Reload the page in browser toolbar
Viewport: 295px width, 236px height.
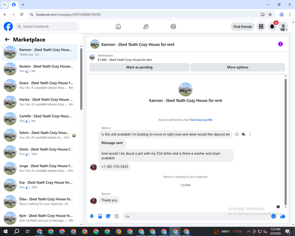[x=22, y=15]
